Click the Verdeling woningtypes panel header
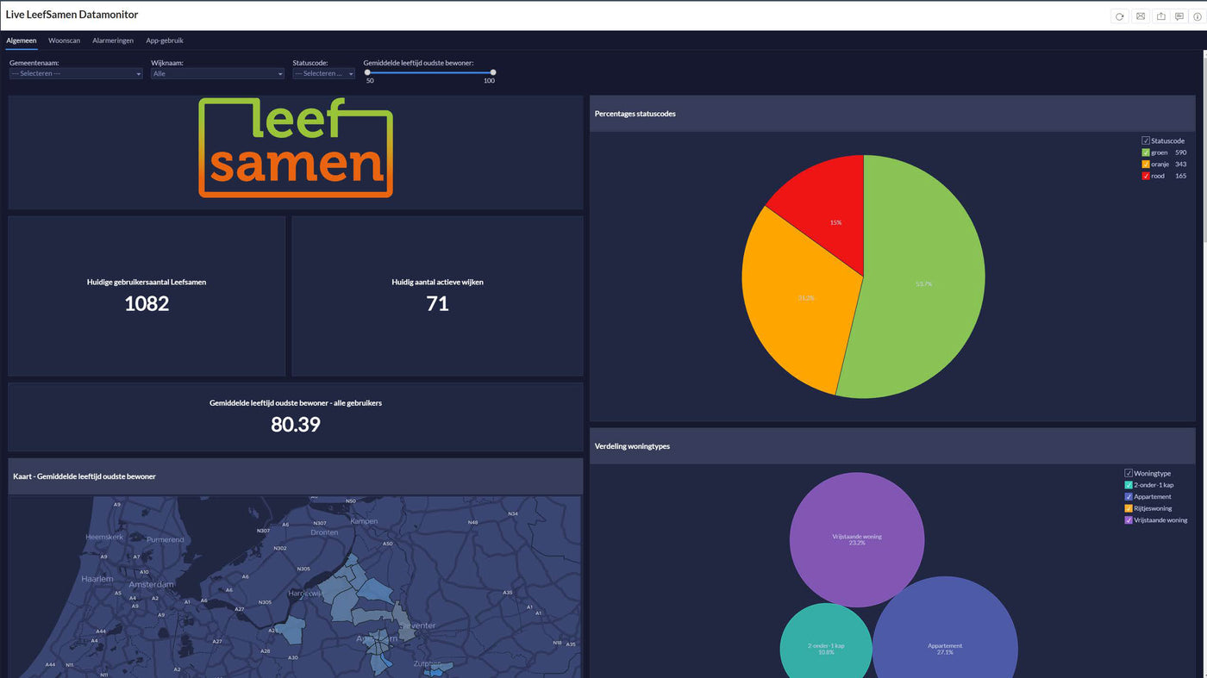 click(892, 446)
